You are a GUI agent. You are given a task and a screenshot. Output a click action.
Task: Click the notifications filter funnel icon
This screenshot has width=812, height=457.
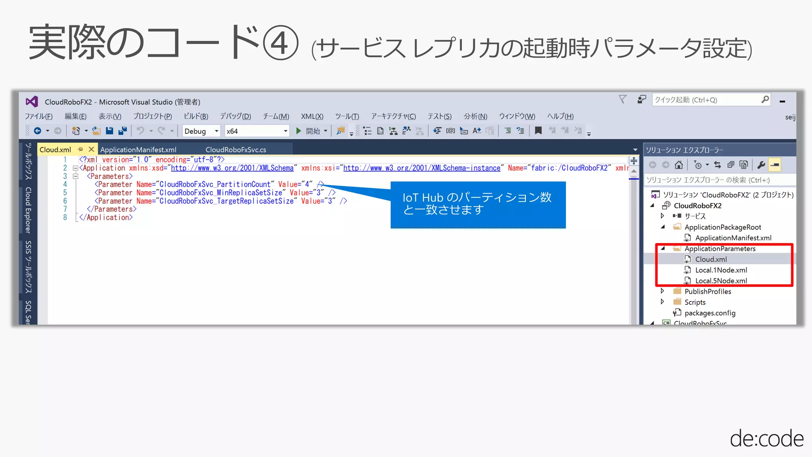622,99
